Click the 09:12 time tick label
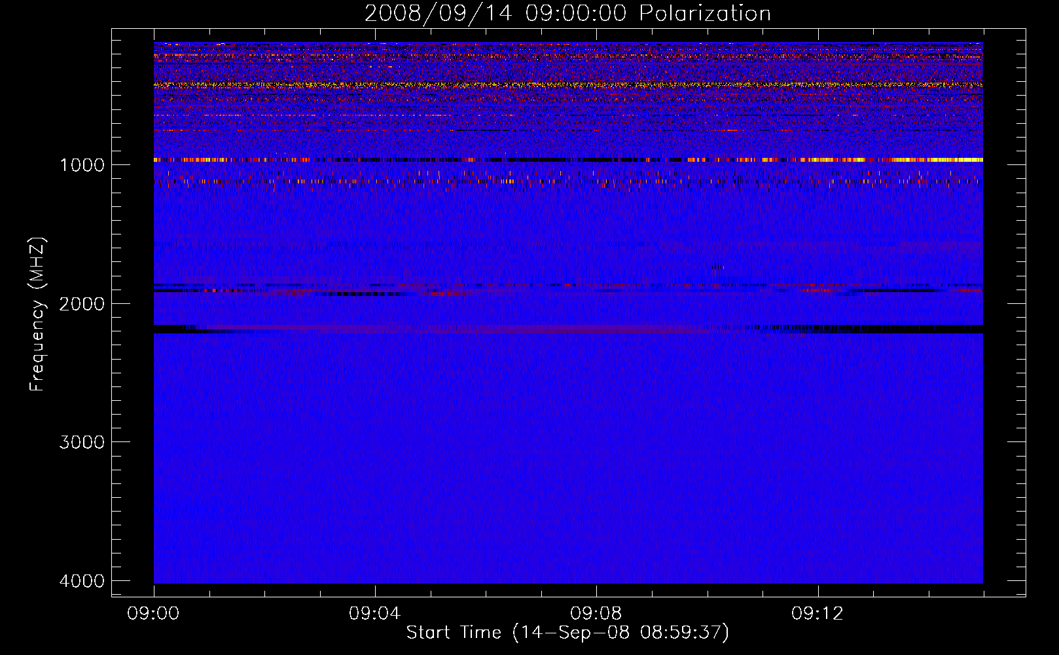Image resolution: width=1059 pixels, height=655 pixels. pyautogui.click(x=817, y=614)
